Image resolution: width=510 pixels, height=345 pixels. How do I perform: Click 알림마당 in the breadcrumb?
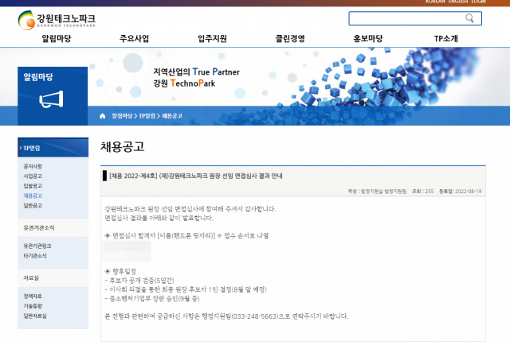pyautogui.click(x=122, y=116)
